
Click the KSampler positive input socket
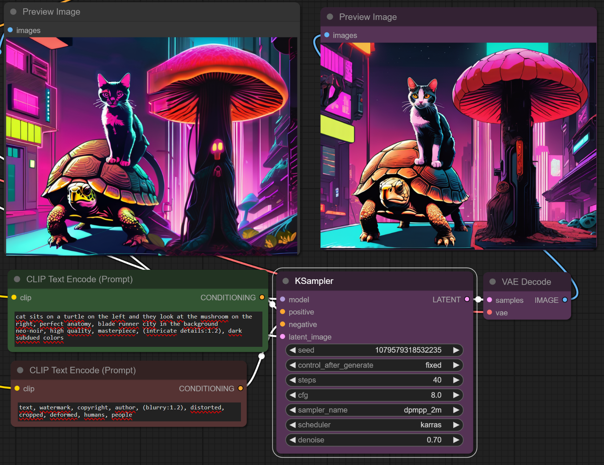283,312
